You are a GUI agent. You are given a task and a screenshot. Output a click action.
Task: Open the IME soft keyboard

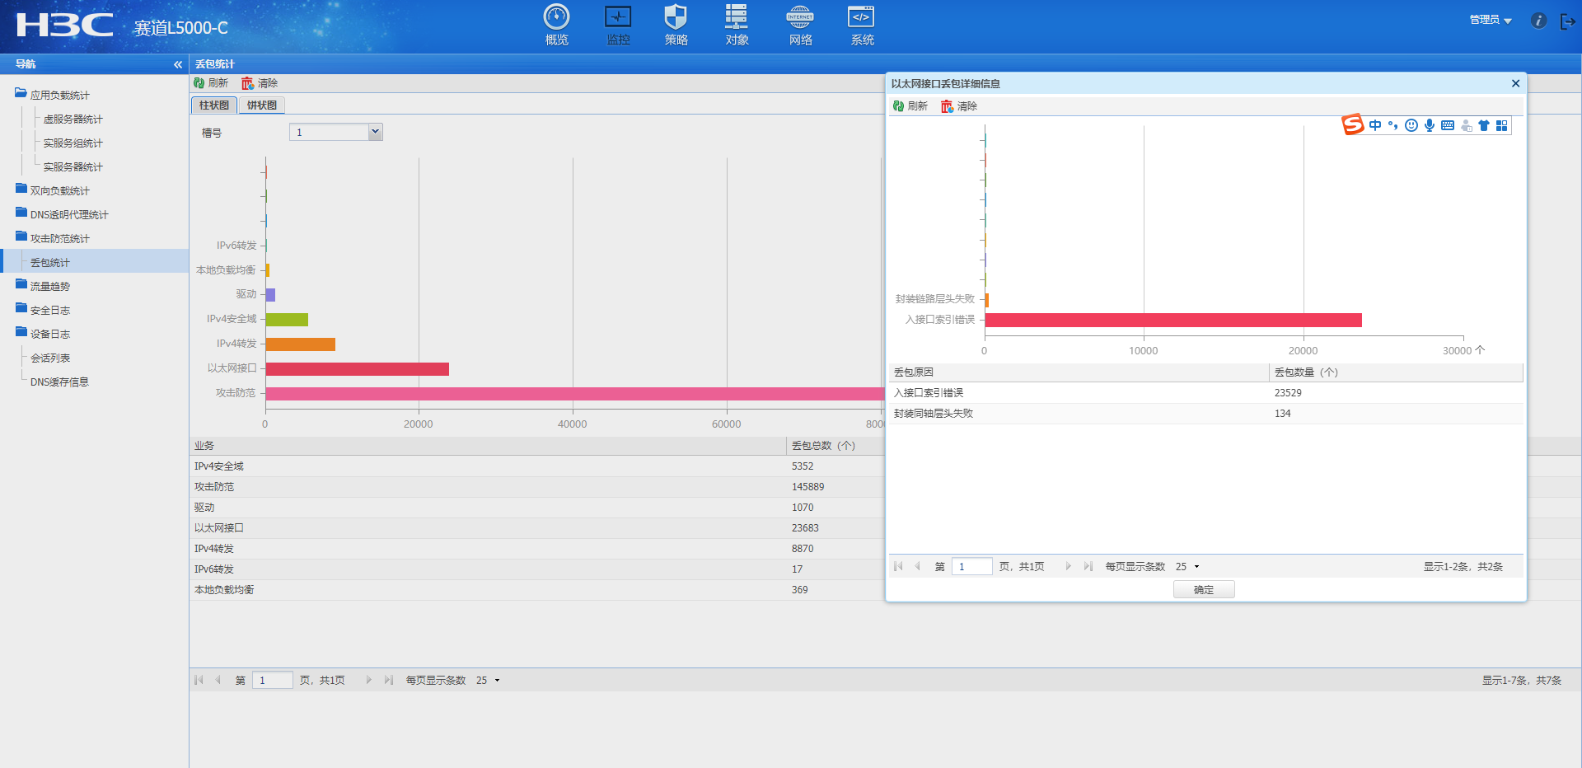point(1448,125)
